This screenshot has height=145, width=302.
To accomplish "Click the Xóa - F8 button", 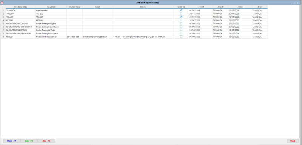I will [x=46, y=141].
